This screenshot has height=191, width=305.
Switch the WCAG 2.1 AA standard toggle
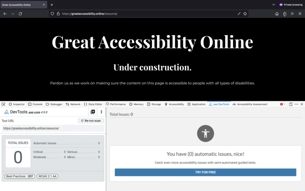(x=48, y=176)
